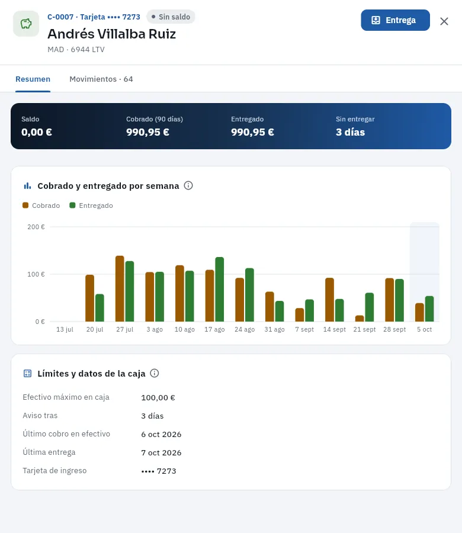Screen dimensions: 462x533
Task: Click the 28 sept axis label
Action: [x=394, y=329]
